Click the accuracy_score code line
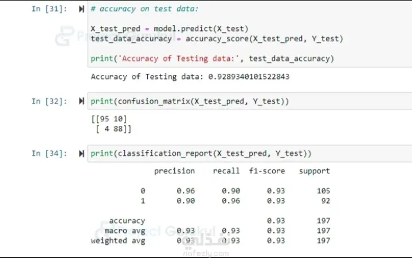The height and width of the screenshot is (258, 412). tap(217, 39)
